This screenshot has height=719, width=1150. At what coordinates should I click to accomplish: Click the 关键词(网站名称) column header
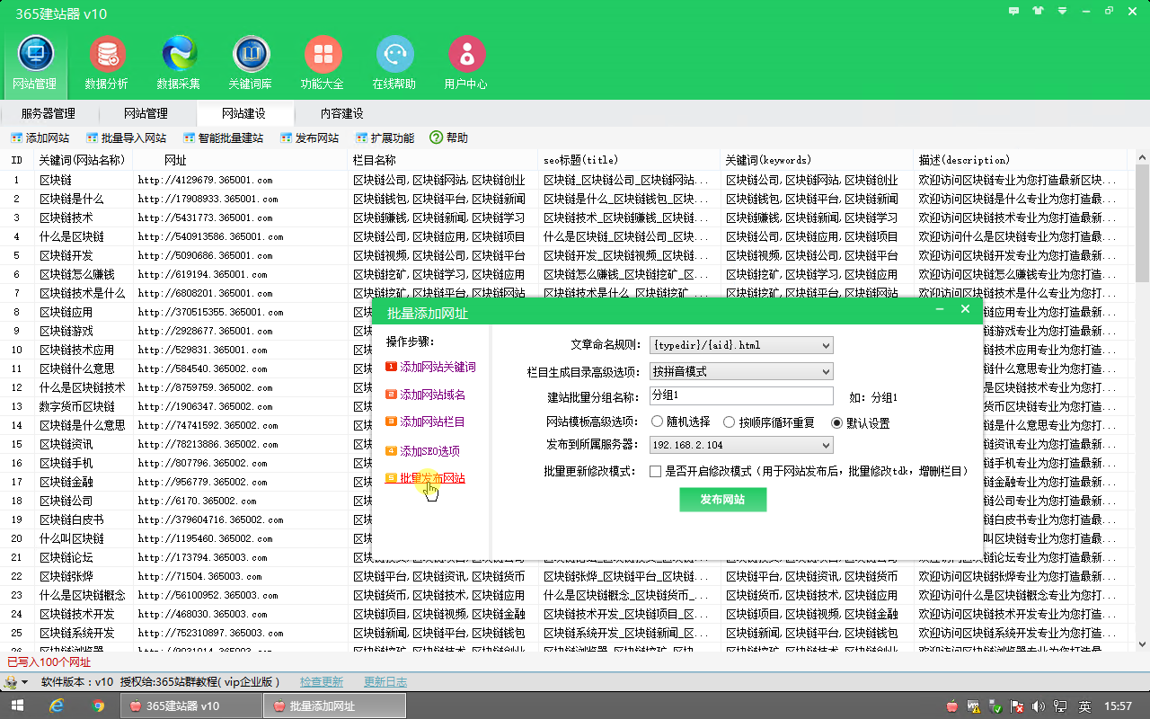(x=83, y=160)
